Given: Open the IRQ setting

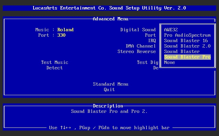Looking at the screenshot, I should point(152,40).
